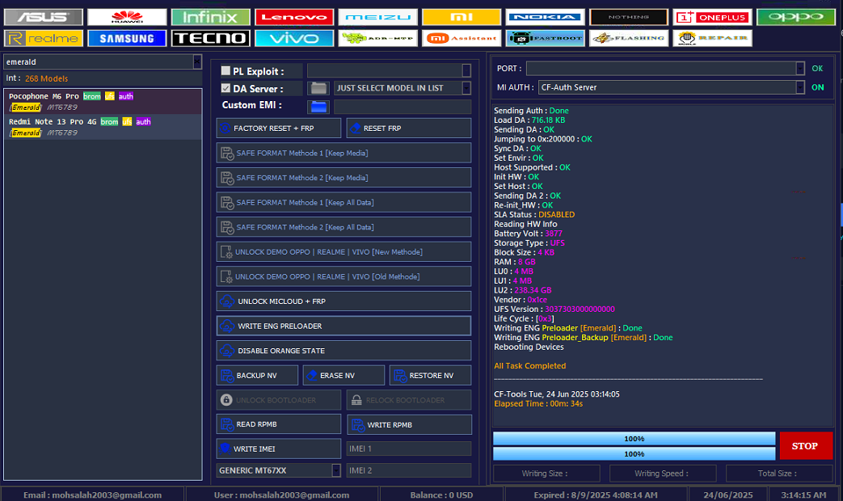Click the upper 100% progress bar
The image size is (843, 501).
click(634, 439)
